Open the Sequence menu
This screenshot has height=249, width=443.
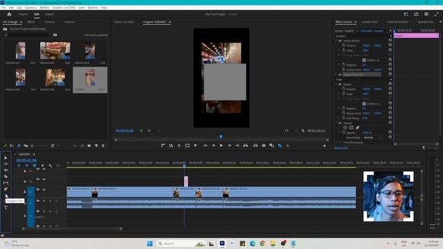click(x=30, y=8)
